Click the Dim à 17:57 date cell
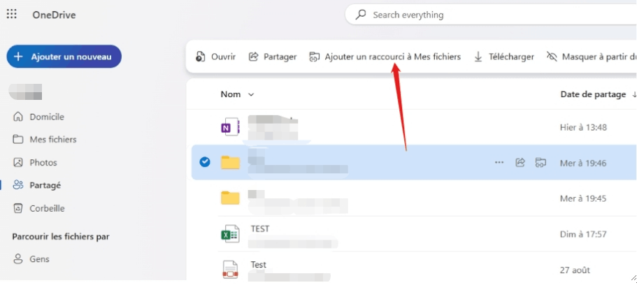 (x=583, y=234)
